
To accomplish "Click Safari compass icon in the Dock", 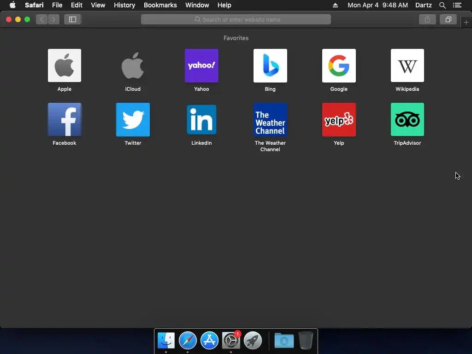I will pyautogui.click(x=188, y=341).
